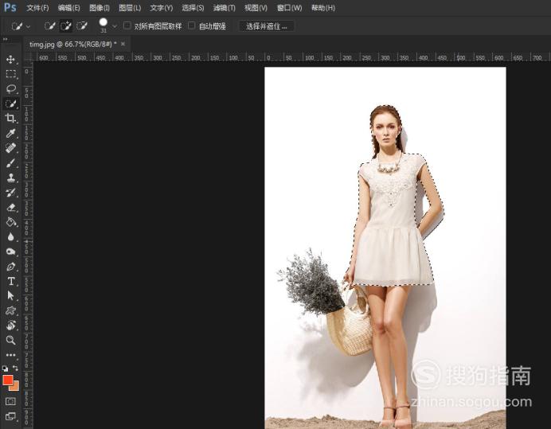Open the 文字(Y) menu
The width and height of the screenshot is (551, 429).
pyautogui.click(x=162, y=8)
